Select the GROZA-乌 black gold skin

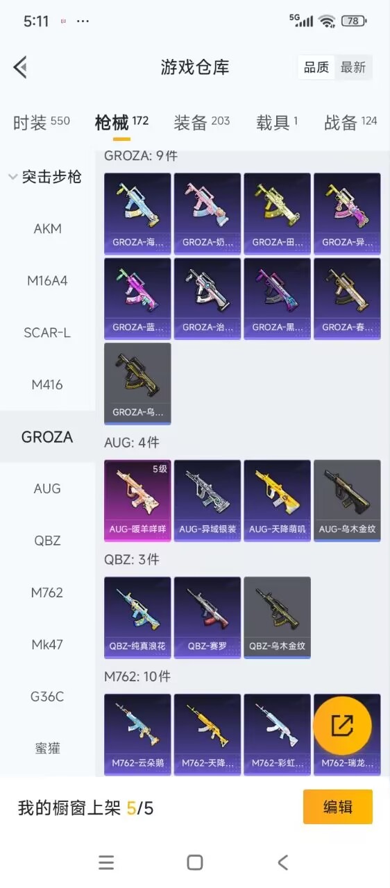137,383
